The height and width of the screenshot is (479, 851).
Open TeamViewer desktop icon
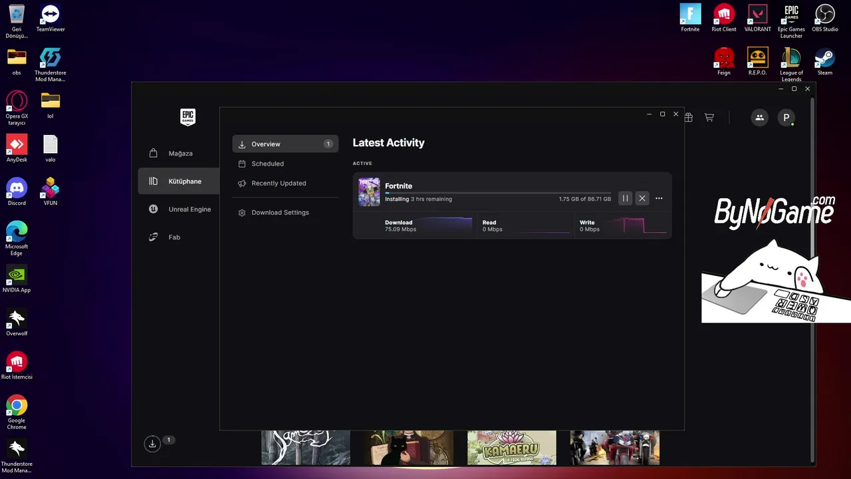51,19
